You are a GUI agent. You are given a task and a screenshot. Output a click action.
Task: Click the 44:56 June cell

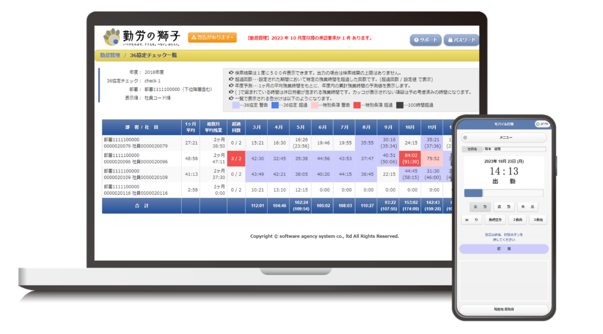[x=323, y=159]
